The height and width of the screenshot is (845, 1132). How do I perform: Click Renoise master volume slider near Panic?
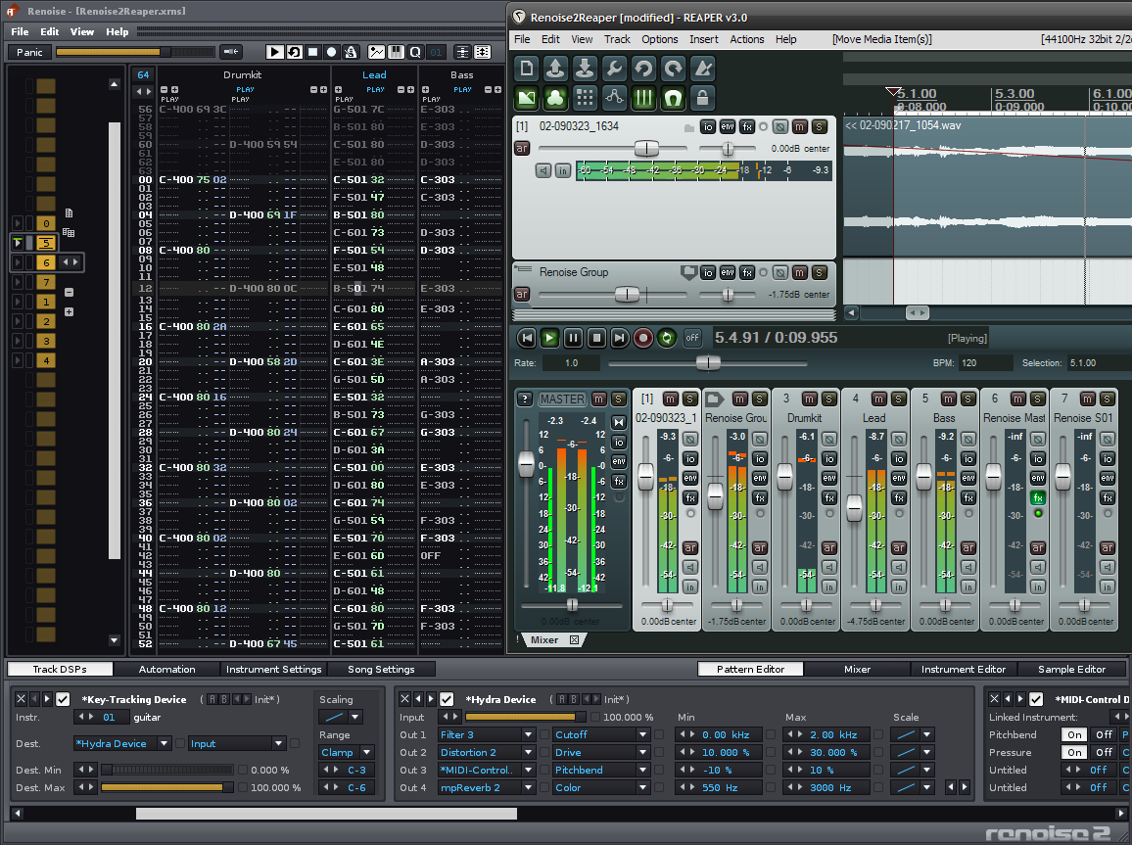135,52
